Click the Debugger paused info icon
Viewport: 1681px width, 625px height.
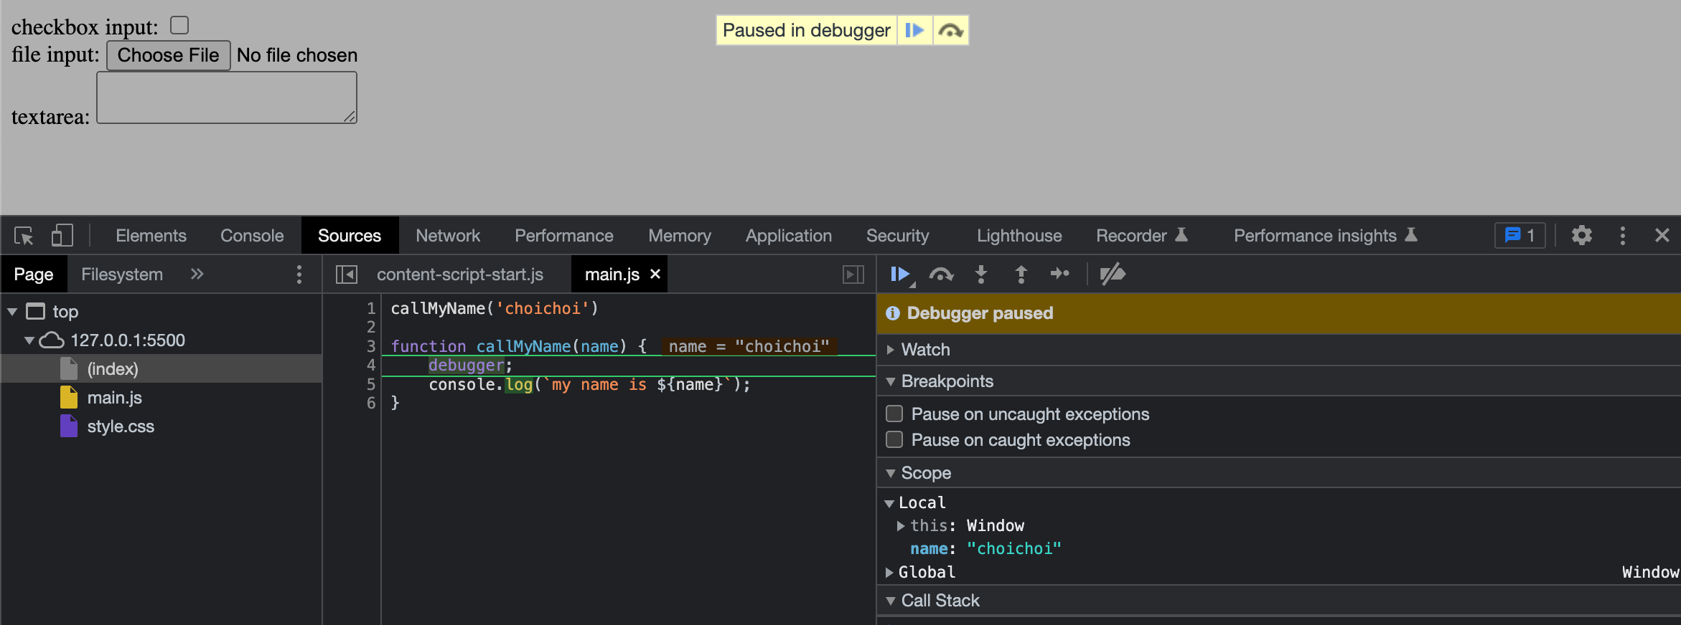pyautogui.click(x=893, y=313)
